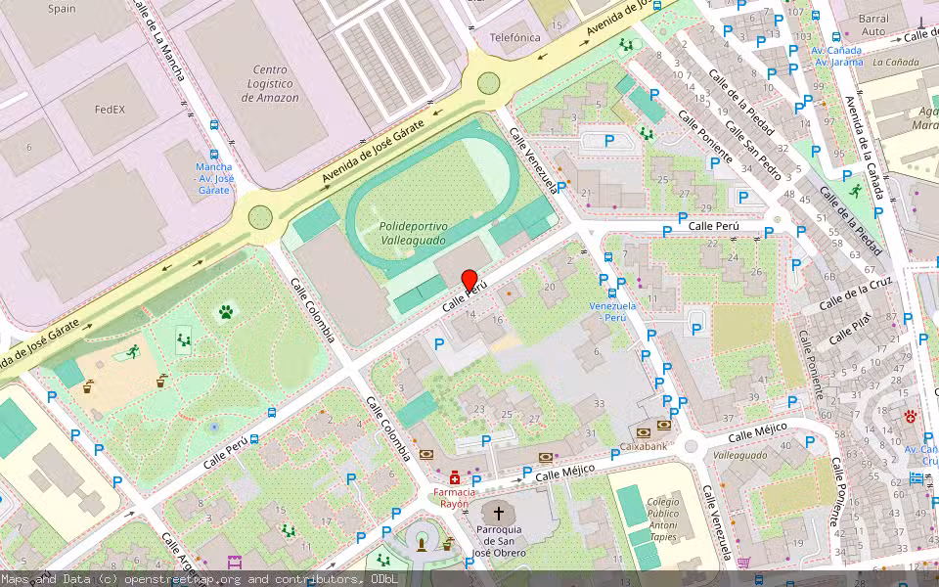
Task: Select the parking icon next to building 14 on Calle Perú
Action: [439, 343]
